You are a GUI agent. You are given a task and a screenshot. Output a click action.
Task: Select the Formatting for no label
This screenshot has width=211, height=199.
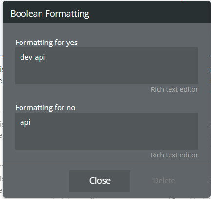45,108
